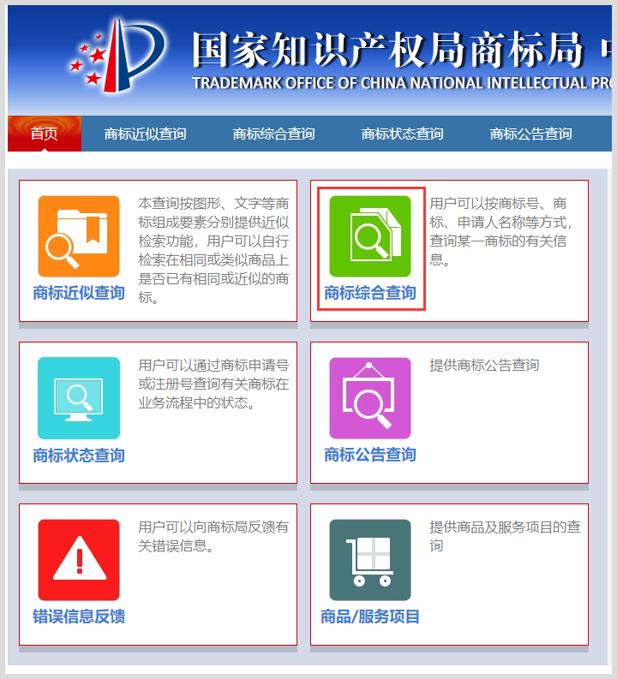Open the purple trademark announcement search icon
The width and height of the screenshot is (617, 679).
(x=370, y=398)
